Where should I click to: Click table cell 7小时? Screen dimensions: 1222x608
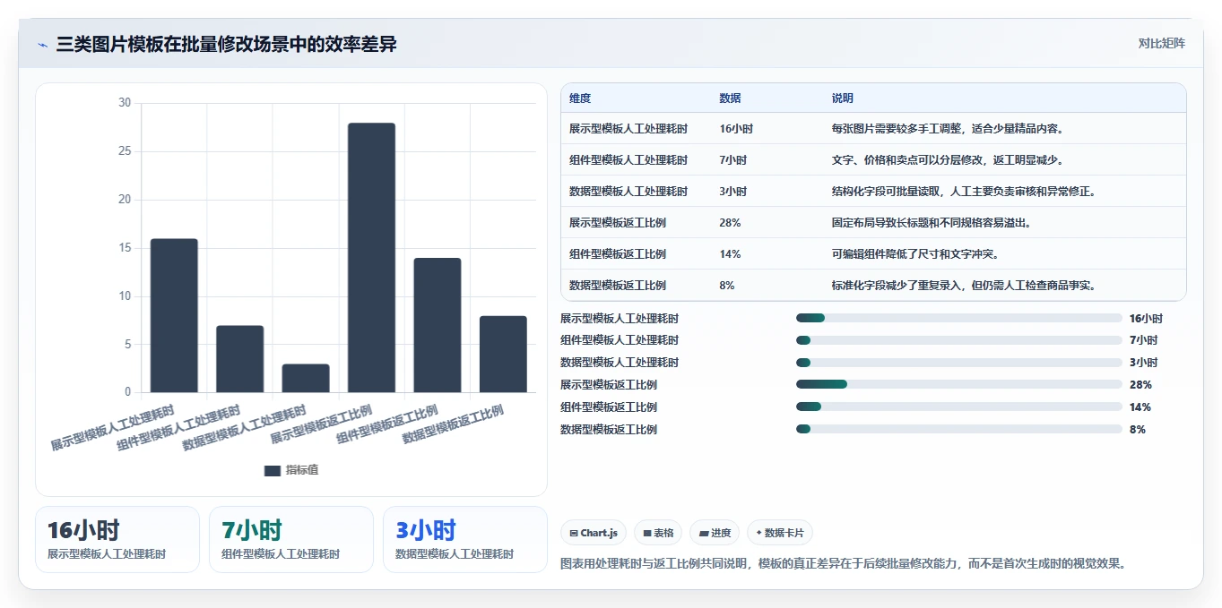coord(733,160)
